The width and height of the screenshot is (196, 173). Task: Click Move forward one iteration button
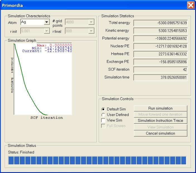tap(160, 114)
